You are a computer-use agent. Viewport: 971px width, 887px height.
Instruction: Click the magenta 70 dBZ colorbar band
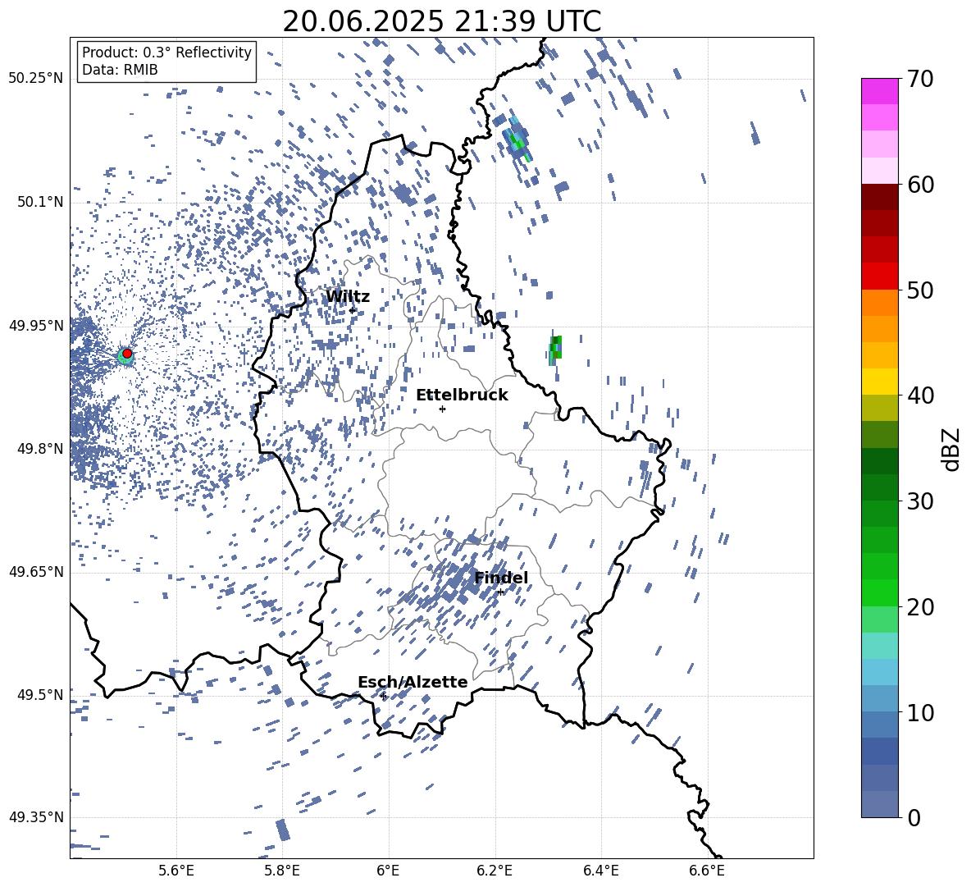click(x=879, y=91)
